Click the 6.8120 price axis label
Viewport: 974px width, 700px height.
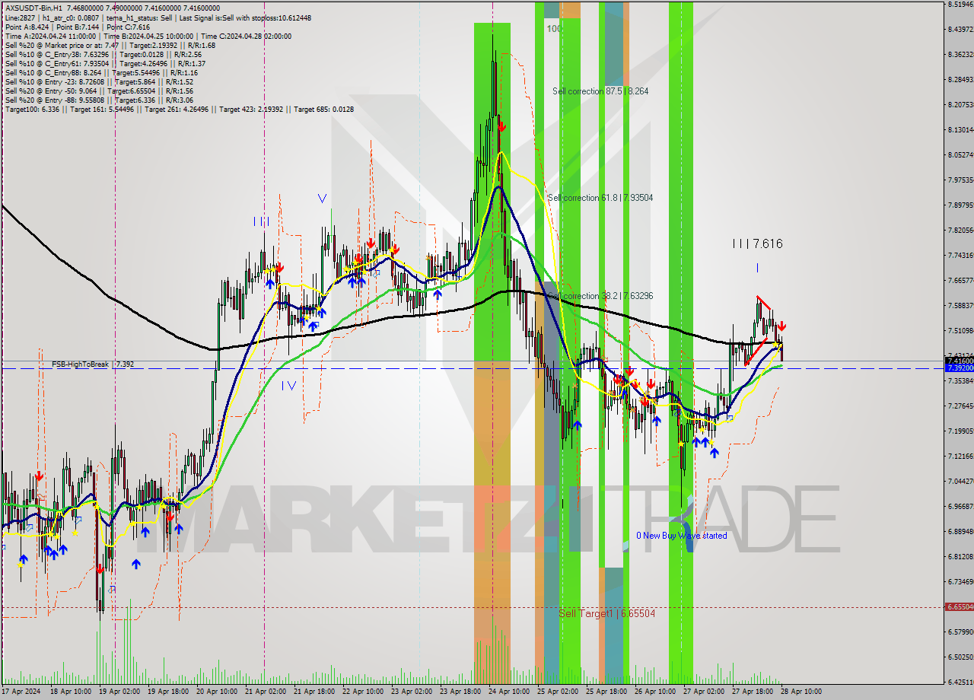(960, 556)
